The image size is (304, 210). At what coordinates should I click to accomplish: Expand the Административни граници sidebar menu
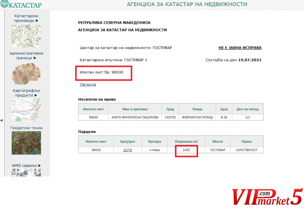pyautogui.click(x=26, y=55)
